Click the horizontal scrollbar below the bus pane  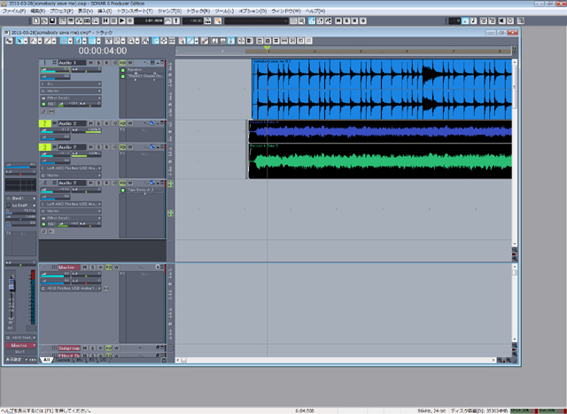coord(337,360)
